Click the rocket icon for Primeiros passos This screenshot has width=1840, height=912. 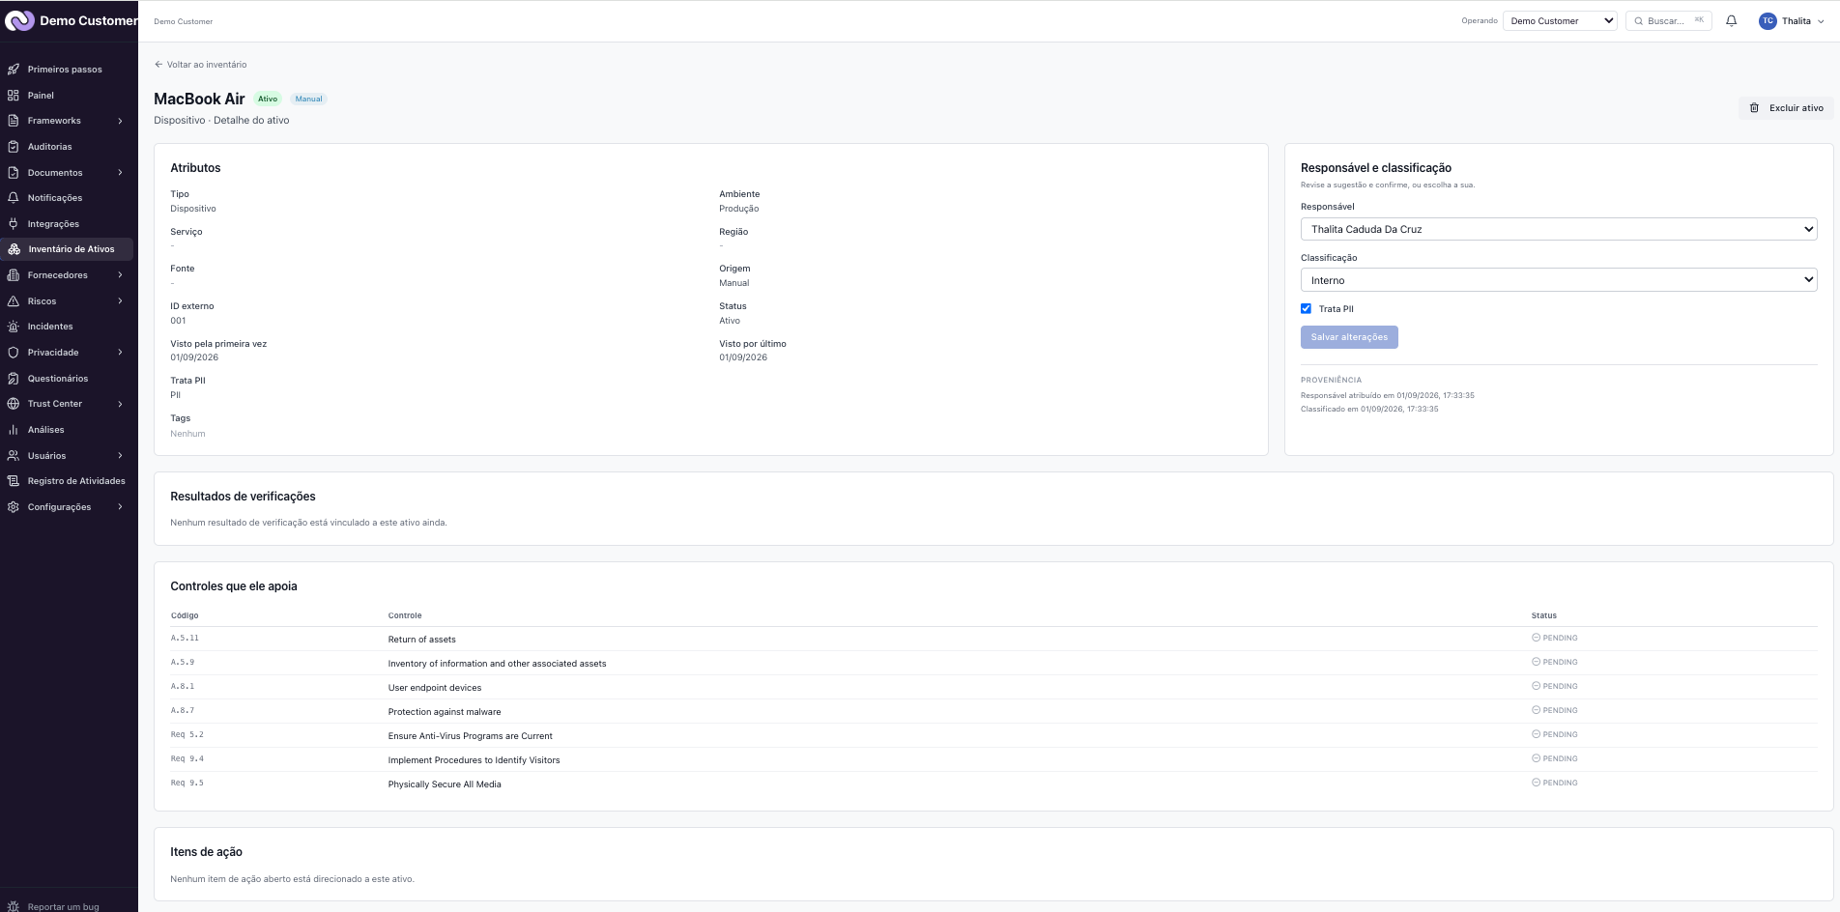14,70
